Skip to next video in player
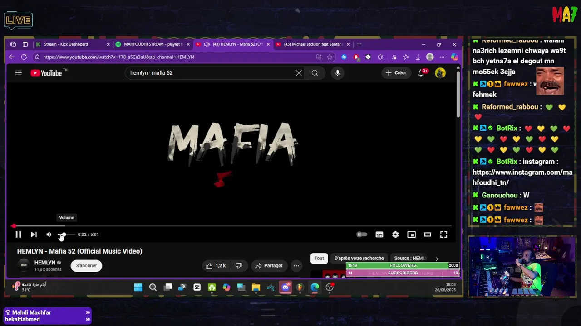This screenshot has height=326, width=581. pos(34,235)
